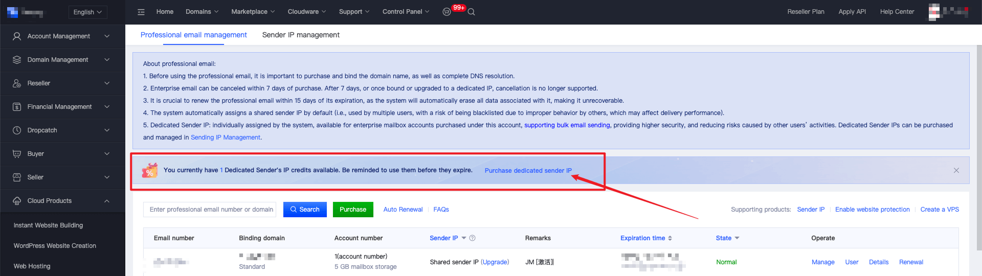
Task: Open the notifications icon with 99+ badge
Action: tap(447, 12)
